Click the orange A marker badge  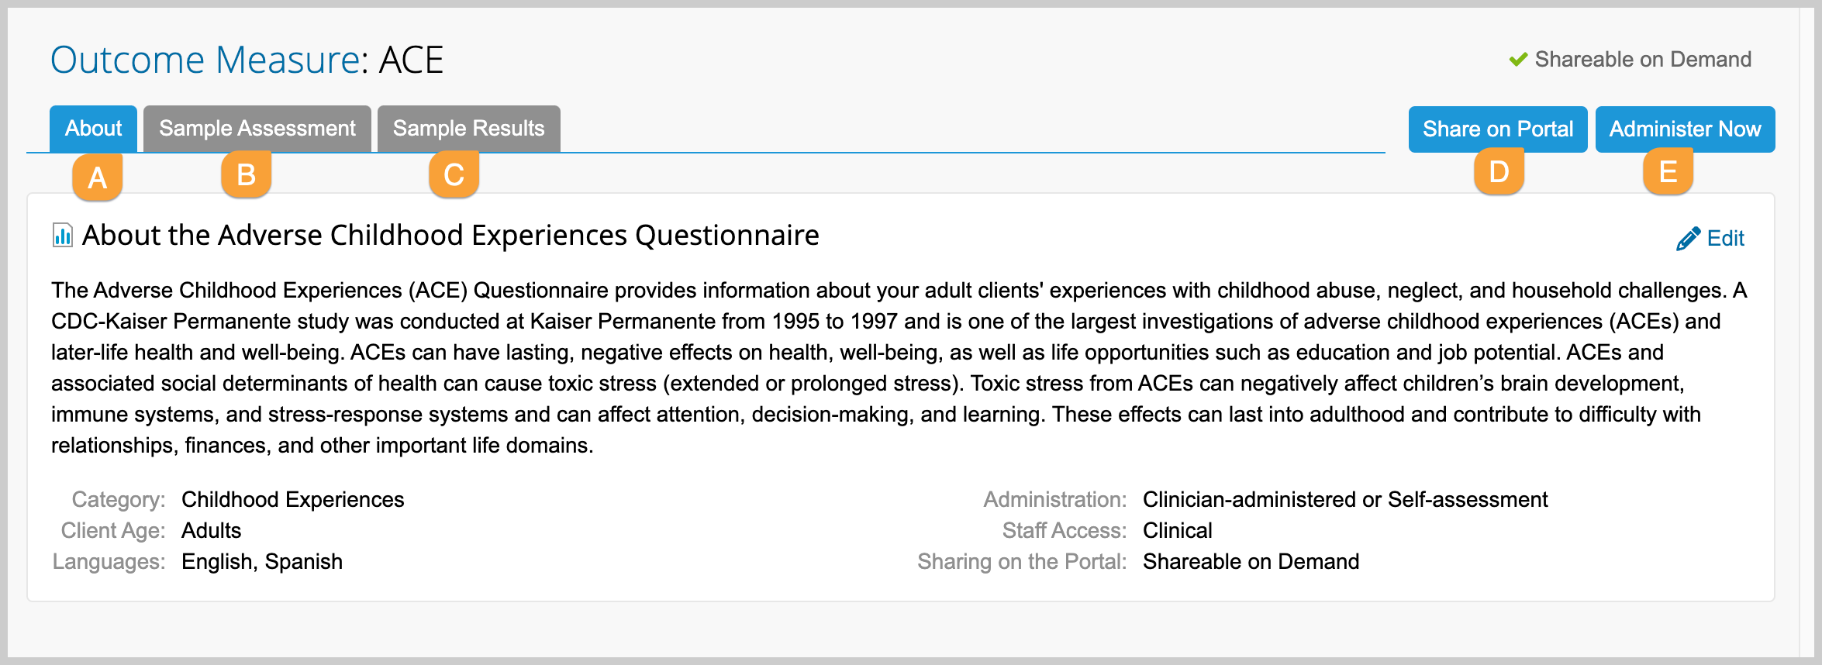(97, 177)
